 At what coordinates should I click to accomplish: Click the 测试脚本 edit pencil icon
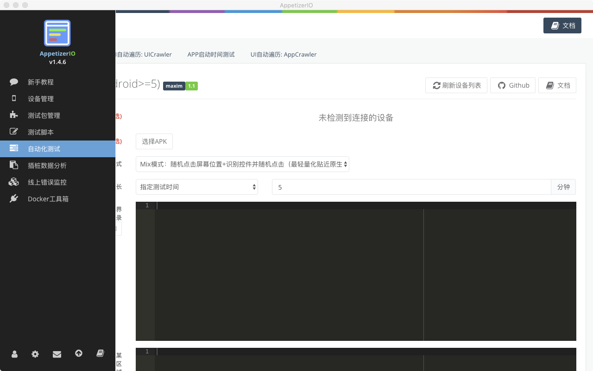14,132
